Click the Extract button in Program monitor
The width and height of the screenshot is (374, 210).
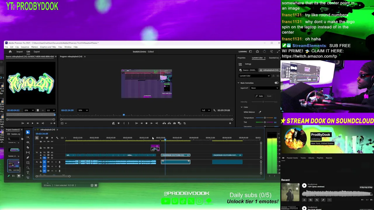[169, 123]
